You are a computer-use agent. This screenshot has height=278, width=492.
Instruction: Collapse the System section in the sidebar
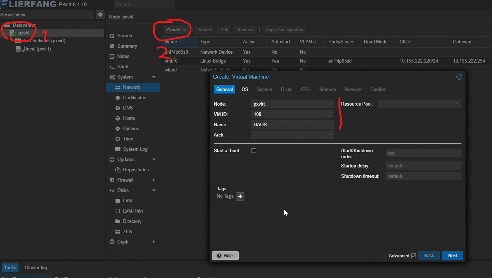[154, 77]
